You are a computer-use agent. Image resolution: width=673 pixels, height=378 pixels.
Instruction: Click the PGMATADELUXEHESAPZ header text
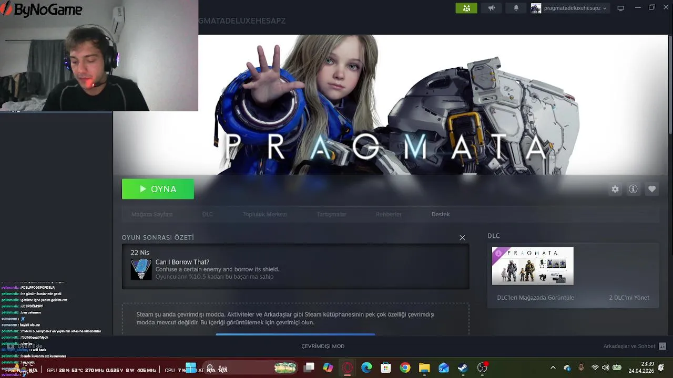(242, 21)
